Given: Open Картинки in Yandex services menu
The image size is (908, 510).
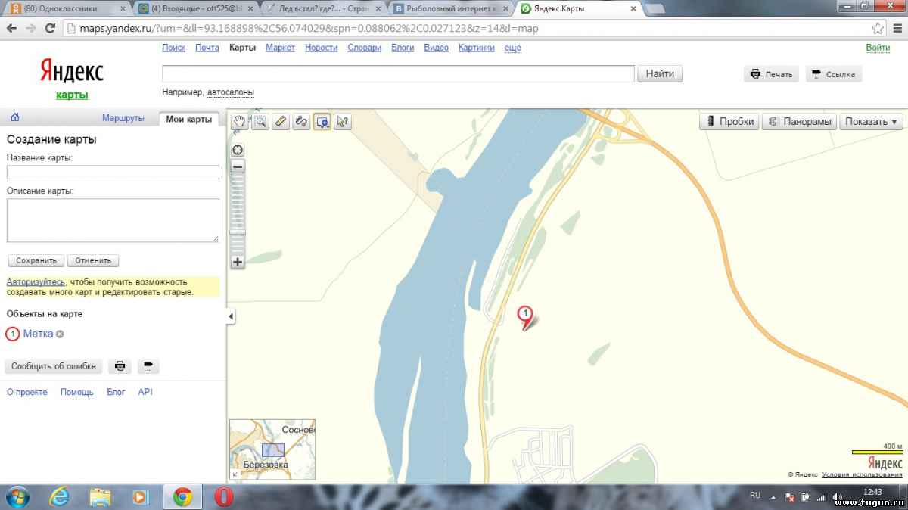Looking at the screenshot, I should 477,48.
